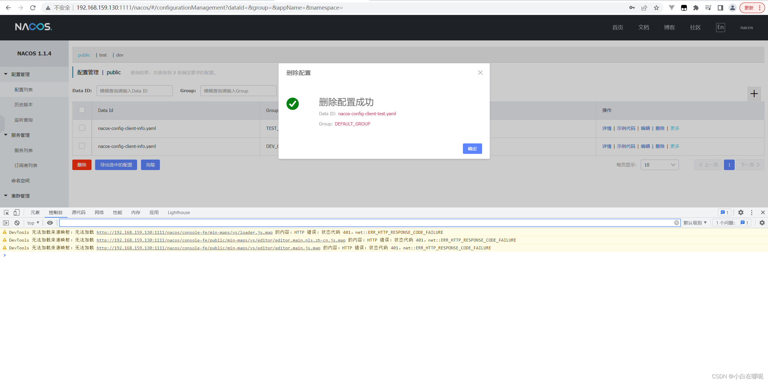Check the select-all checkbox in table header

tap(82, 110)
